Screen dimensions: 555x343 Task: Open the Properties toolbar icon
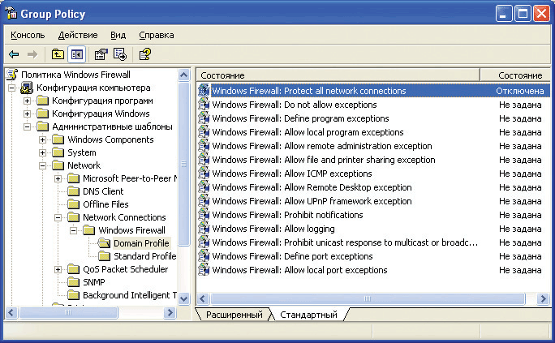pyautogui.click(x=101, y=54)
